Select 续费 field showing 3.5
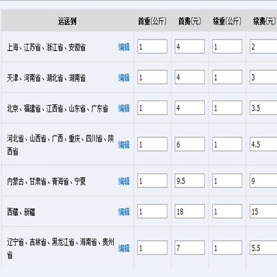The height and width of the screenshot is (277, 277). coord(264,108)
